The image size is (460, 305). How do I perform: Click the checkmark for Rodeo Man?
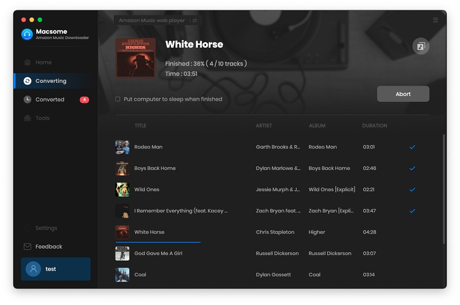412,147
